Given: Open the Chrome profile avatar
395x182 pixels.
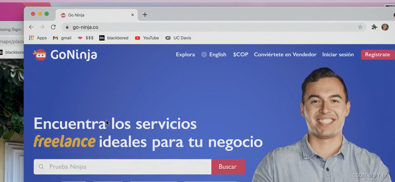Looking at the screenshot, I should (385, 27).
